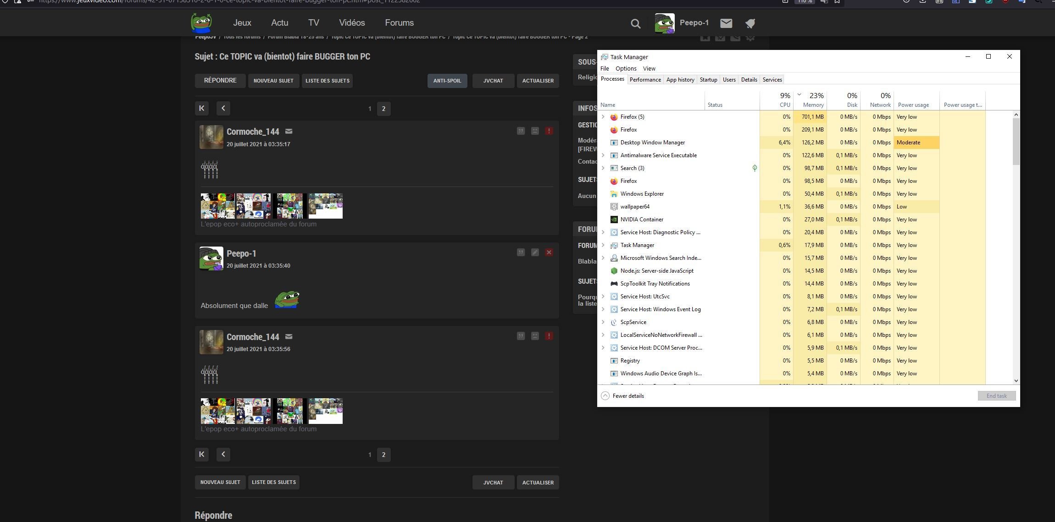Screen dimensions: 1055x522
Task: Go to first page using top pagination icon
Action: coord(202,108)
